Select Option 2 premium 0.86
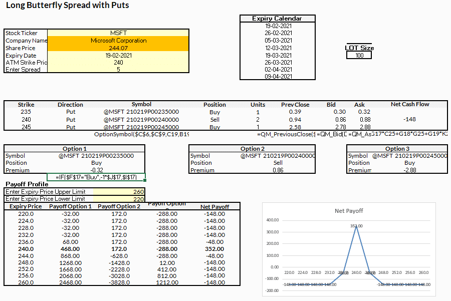 (x=278, y=170)
